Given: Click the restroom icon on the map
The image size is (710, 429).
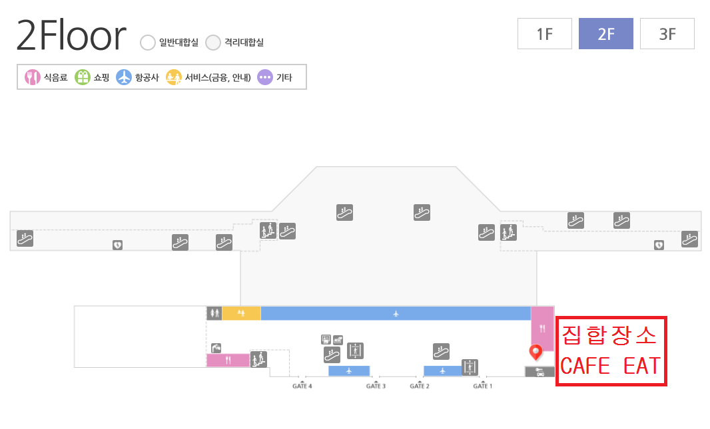Looking at the screenshot, I should point(214,313).
